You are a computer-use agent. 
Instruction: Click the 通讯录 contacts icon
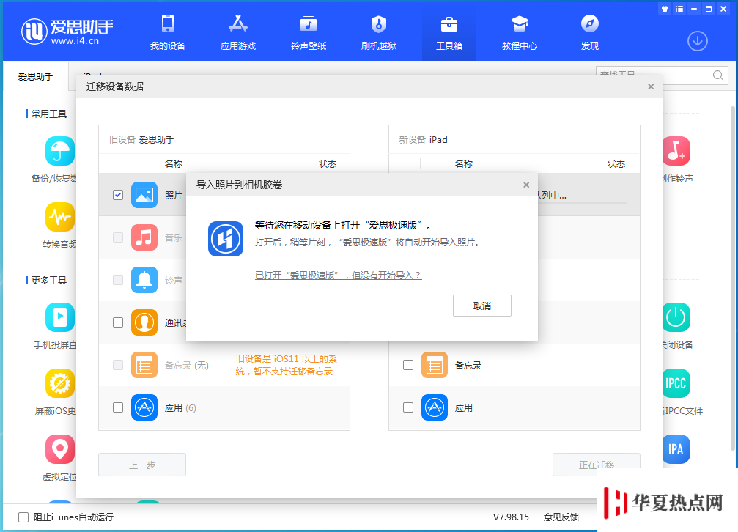(x=144, y=322)
